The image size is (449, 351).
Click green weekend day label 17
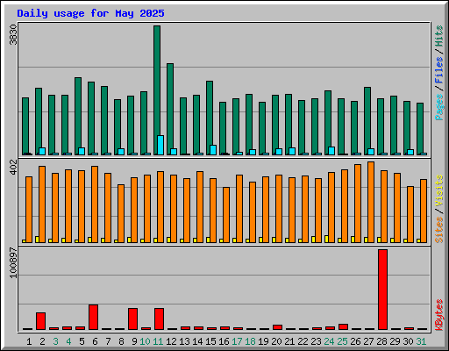pyautogui.click(x=237, y=341)
